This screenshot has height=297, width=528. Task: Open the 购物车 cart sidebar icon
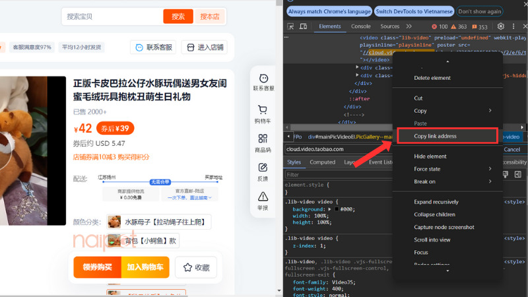263,112
